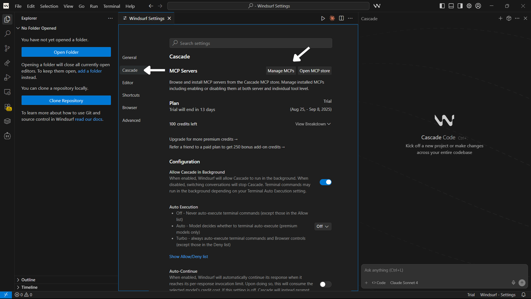
Task: Open editor More Actions ellipsis
Action: point(350,18)
